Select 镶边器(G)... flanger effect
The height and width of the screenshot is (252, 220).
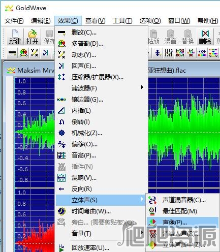click(102, 100)
